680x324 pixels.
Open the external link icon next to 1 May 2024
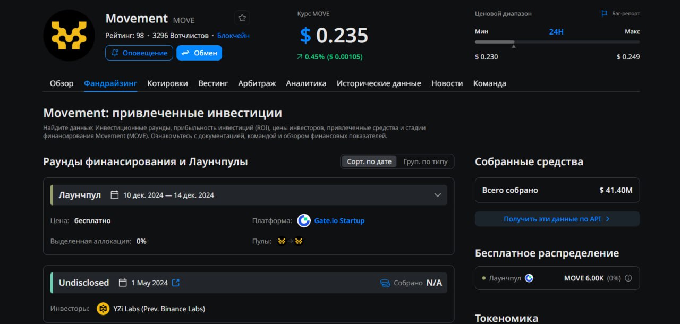click(176, 283)
